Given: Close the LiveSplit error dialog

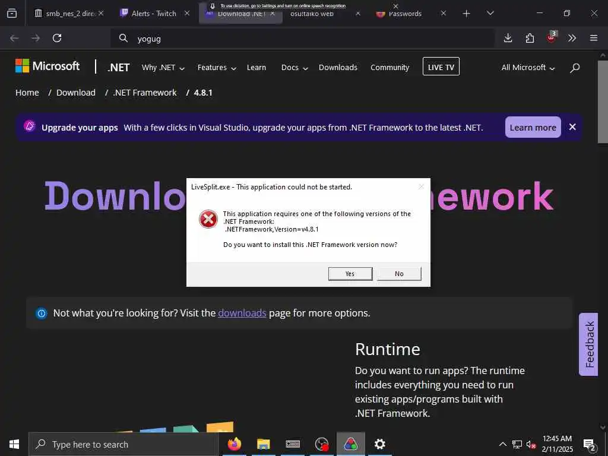Looking at the screenshot, I should coord(421,187).
